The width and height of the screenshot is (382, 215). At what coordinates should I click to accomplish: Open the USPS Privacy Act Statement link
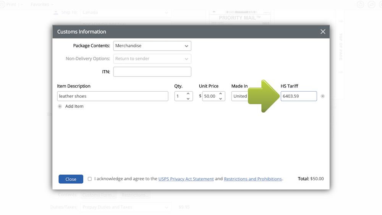[x=186, y=179]
